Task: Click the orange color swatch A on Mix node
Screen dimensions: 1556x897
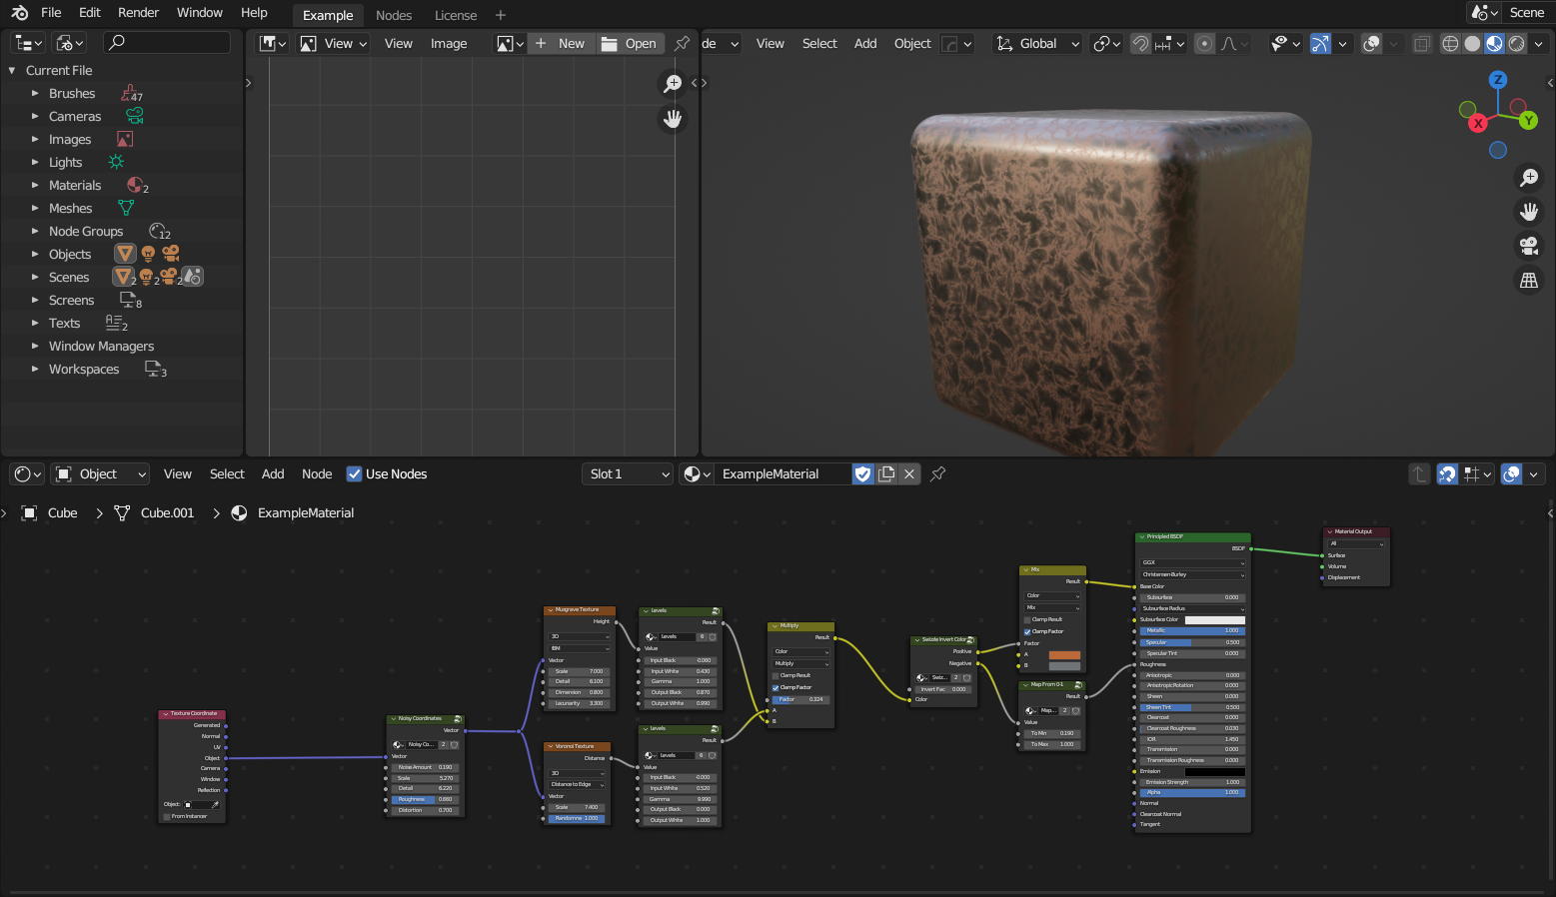Action: [x=1063, y=655]
